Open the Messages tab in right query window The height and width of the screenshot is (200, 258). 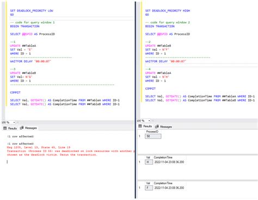pos(163,127)
